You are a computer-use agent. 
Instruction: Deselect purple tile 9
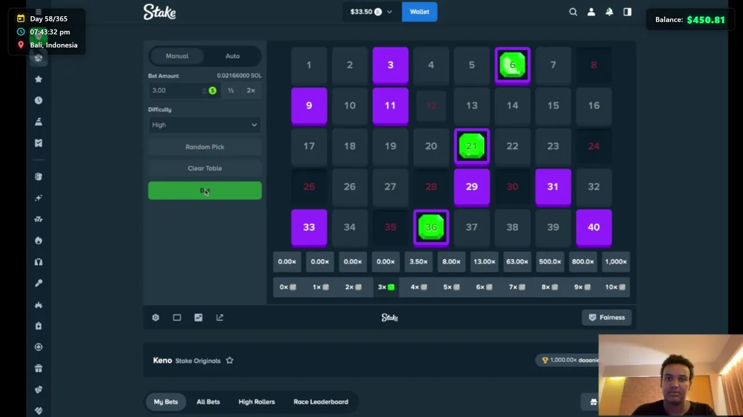(x=309, y=105)
